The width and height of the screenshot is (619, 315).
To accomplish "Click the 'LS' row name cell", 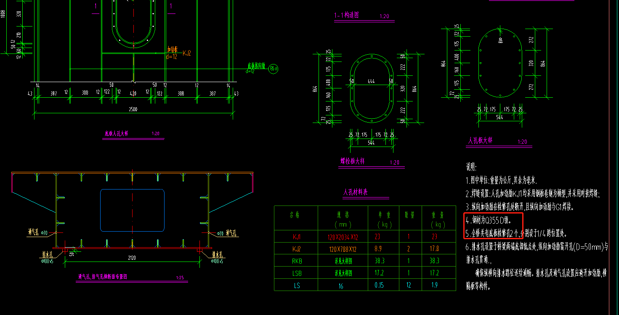I will click(x=297, y=286).
